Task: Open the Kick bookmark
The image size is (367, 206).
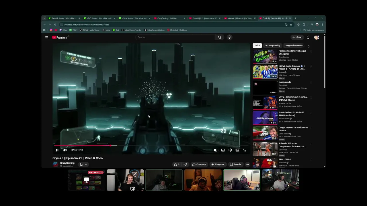Action: [x=116, y=30]
